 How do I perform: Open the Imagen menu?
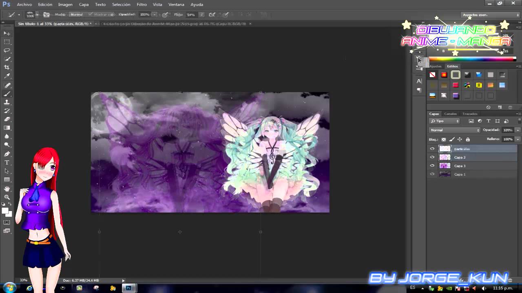[x=65, y=4]
